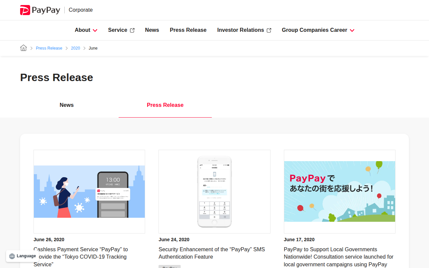Viewport: 429px width, 268px height.
Task: Open the Corporate link beside the logo
Action: point(80,10)
